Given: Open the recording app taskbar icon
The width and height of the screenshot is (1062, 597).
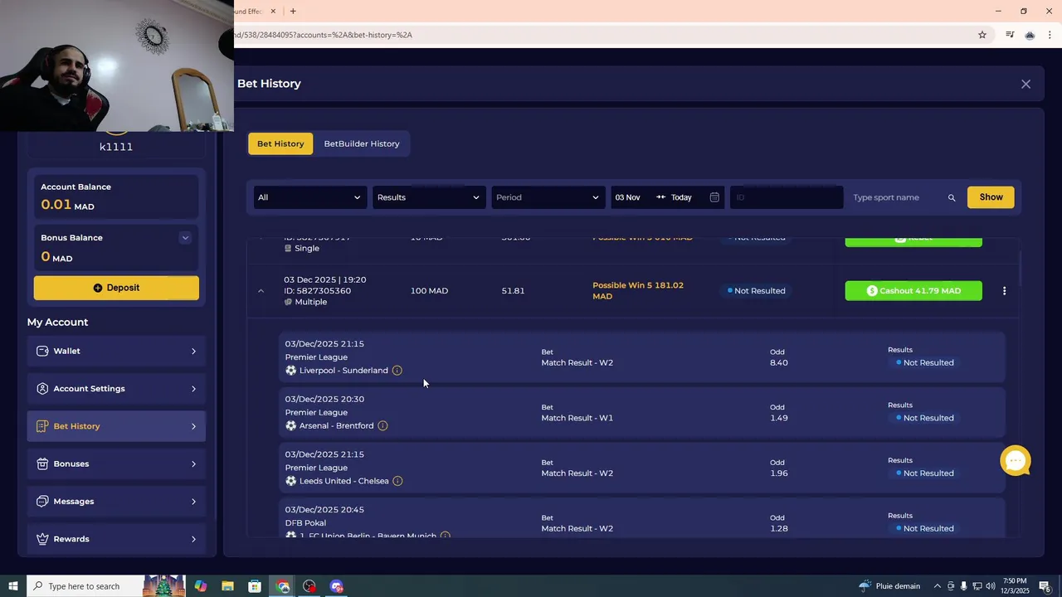Looking at the screenshot, I should point(309,586).
